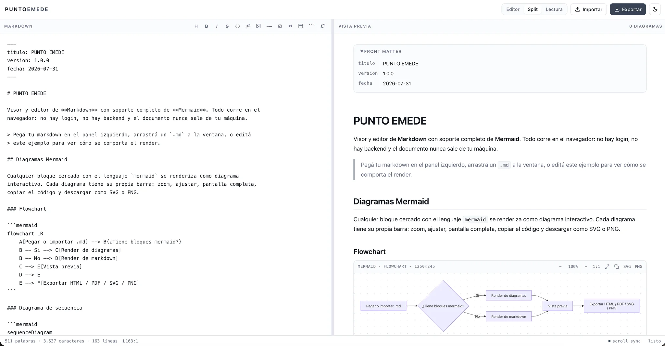Click the 'listo' status text

[x=654, y=341]
